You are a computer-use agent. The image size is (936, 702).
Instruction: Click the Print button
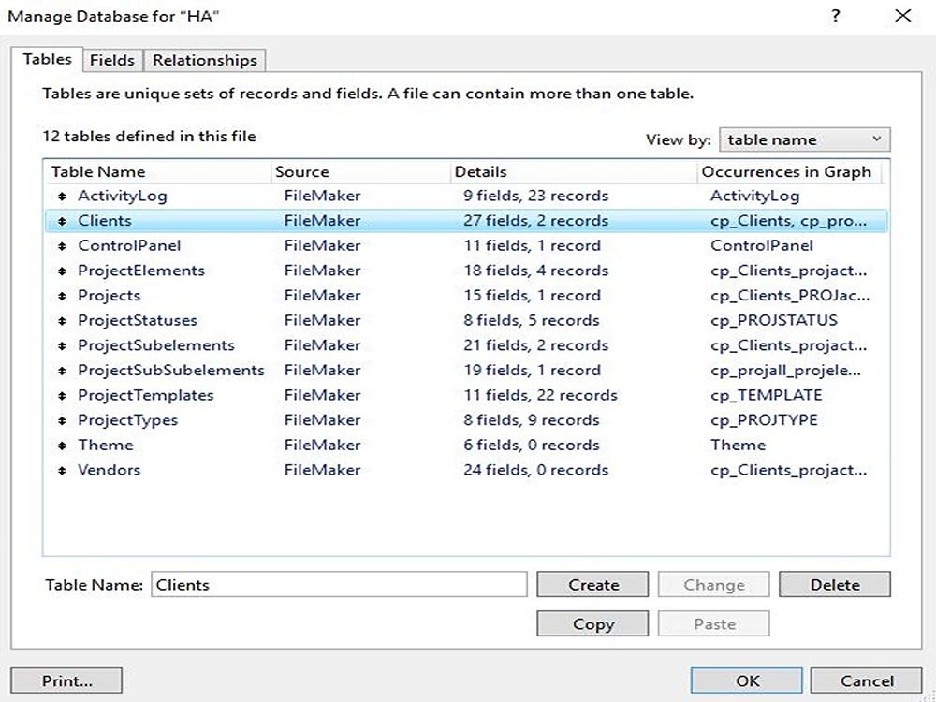coord(66,680)
